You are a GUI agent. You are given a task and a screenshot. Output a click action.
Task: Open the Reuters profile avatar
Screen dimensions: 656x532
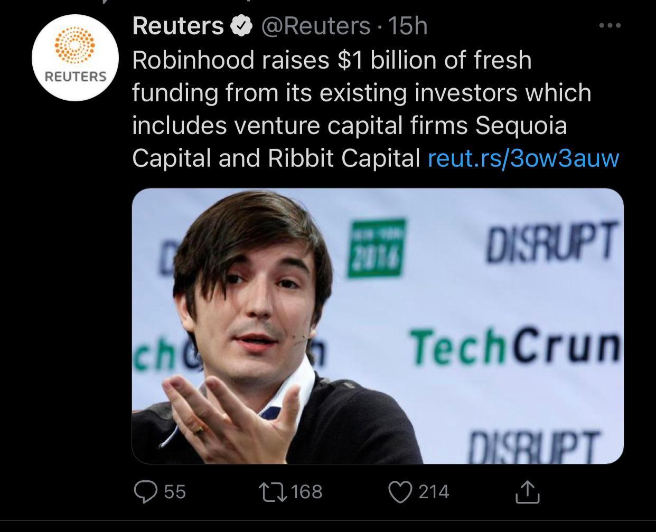76,57
